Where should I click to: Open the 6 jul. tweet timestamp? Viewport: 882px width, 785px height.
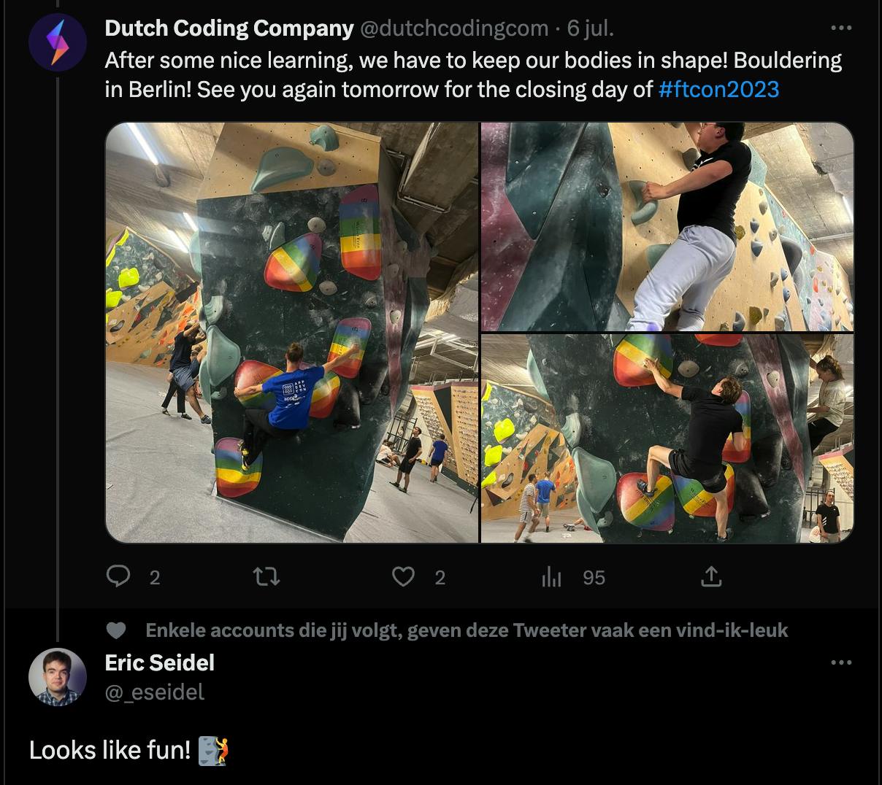click(590, 28)
